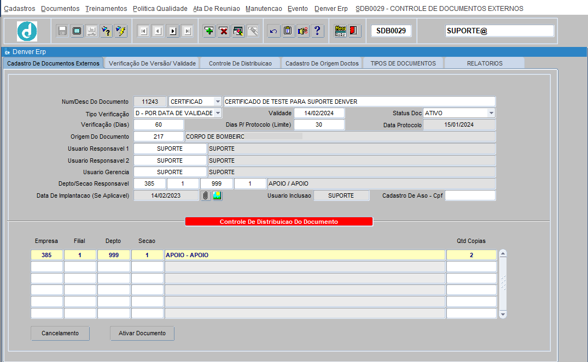The width and height of the screenshot is (588, 362).
Task: Switch to Verificação De Versão/ Validade tab
Action: pos(152,63)
